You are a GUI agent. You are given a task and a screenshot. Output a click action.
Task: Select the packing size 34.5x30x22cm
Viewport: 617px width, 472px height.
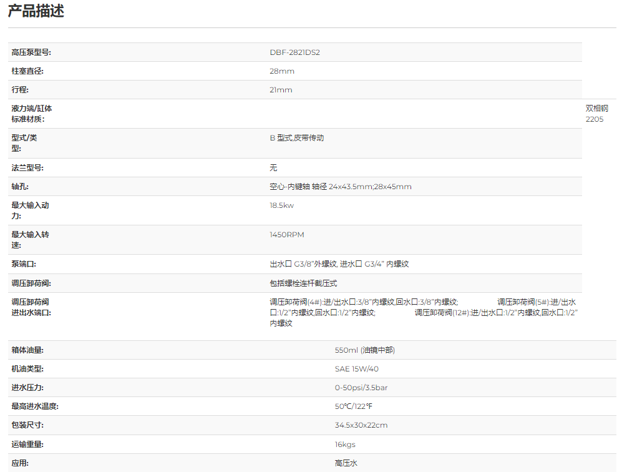coord(361,425)
